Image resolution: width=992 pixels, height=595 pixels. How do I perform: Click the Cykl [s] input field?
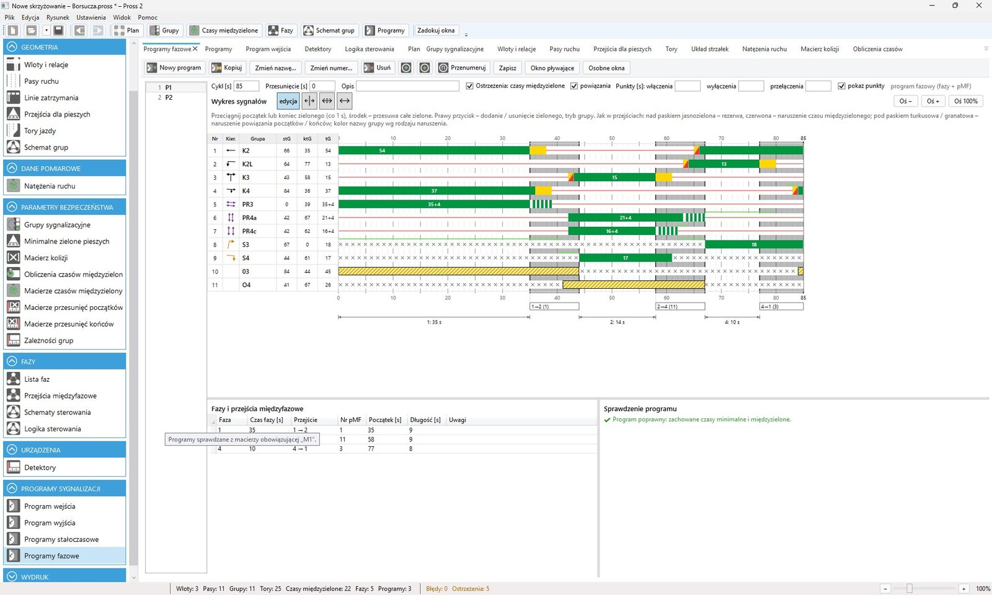247,86
